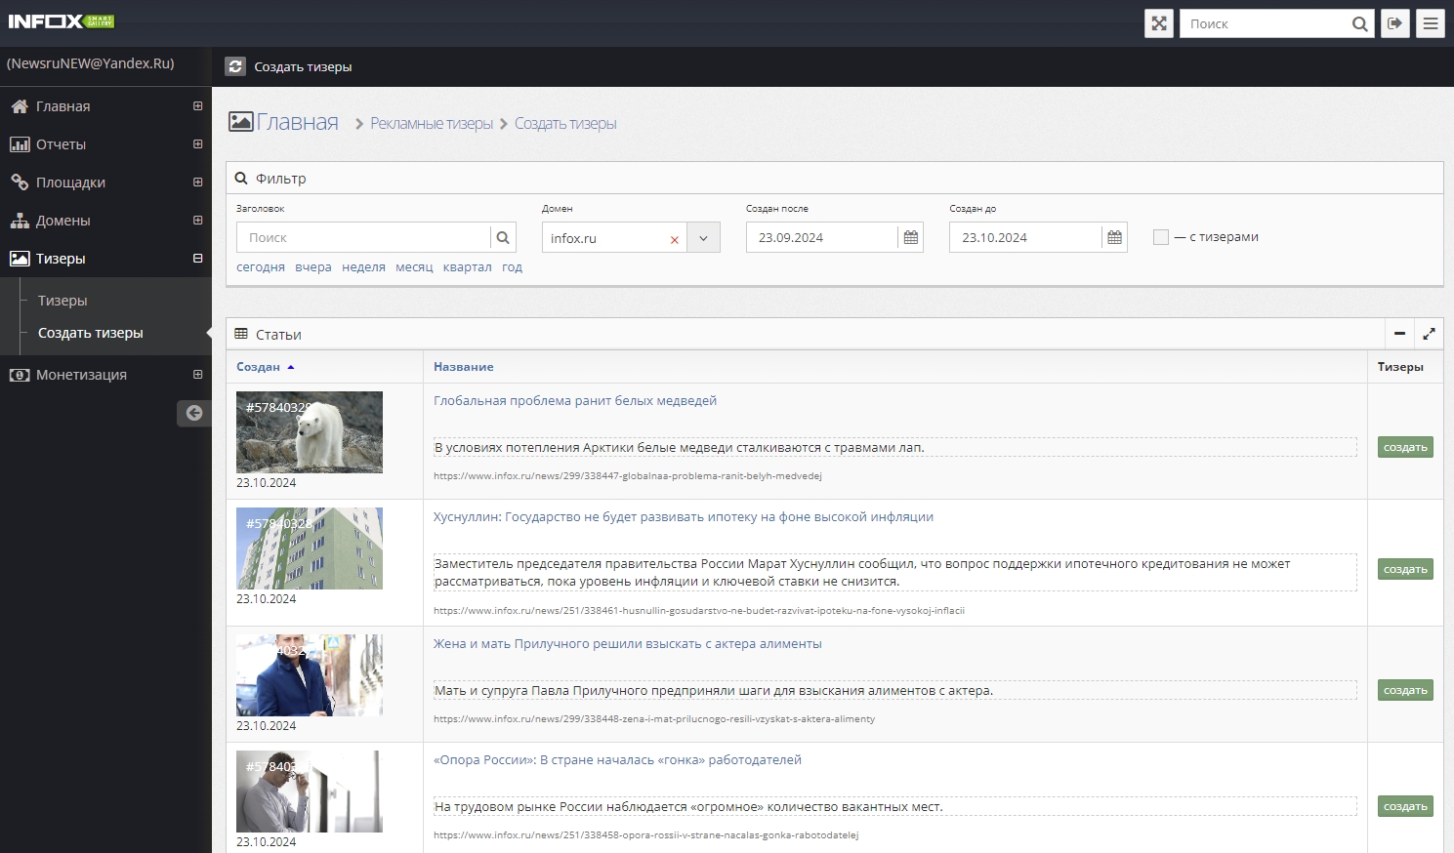Click the logout arrow icon in header
Image resolution: width=1454 pixels, height=853 pixels.
(1395, 23)
